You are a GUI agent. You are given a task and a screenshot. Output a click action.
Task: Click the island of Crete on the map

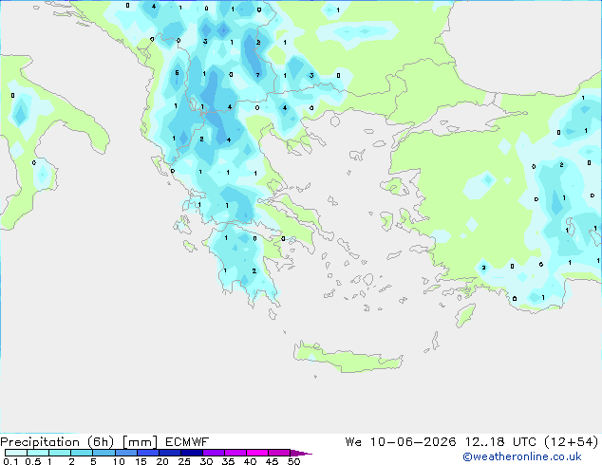pos(348,357)
